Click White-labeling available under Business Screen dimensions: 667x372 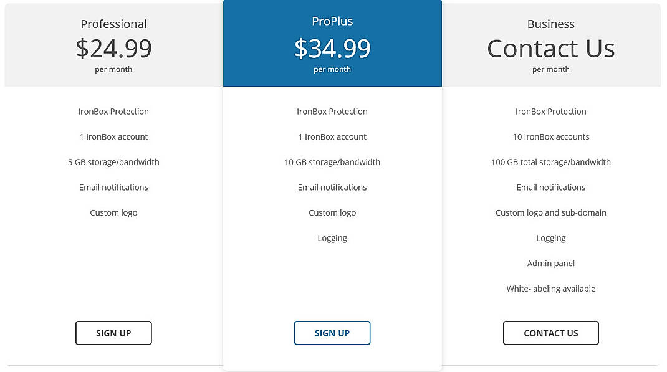tap(550, 289)
